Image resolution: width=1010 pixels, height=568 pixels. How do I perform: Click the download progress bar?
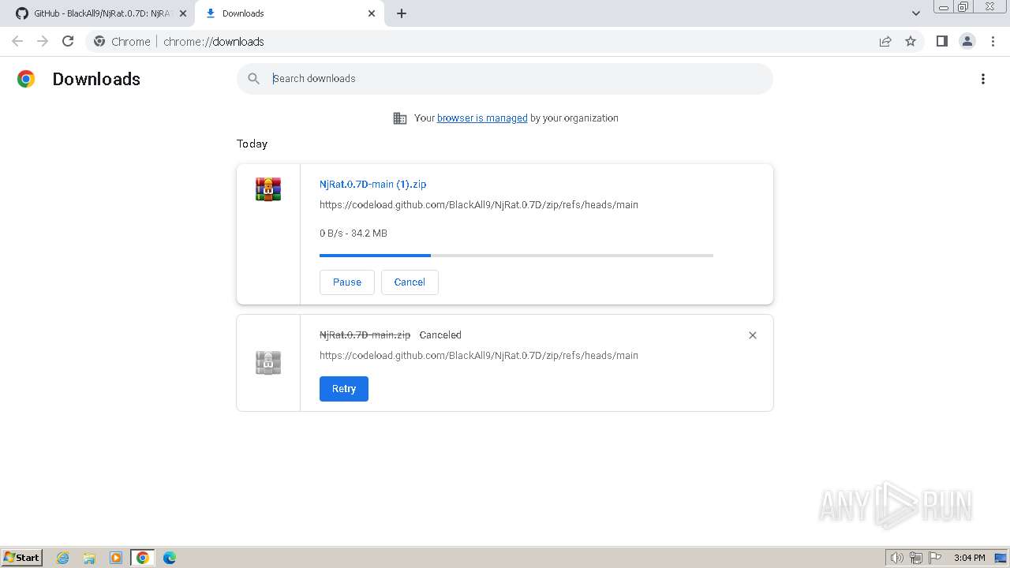[x=516, y=256]
